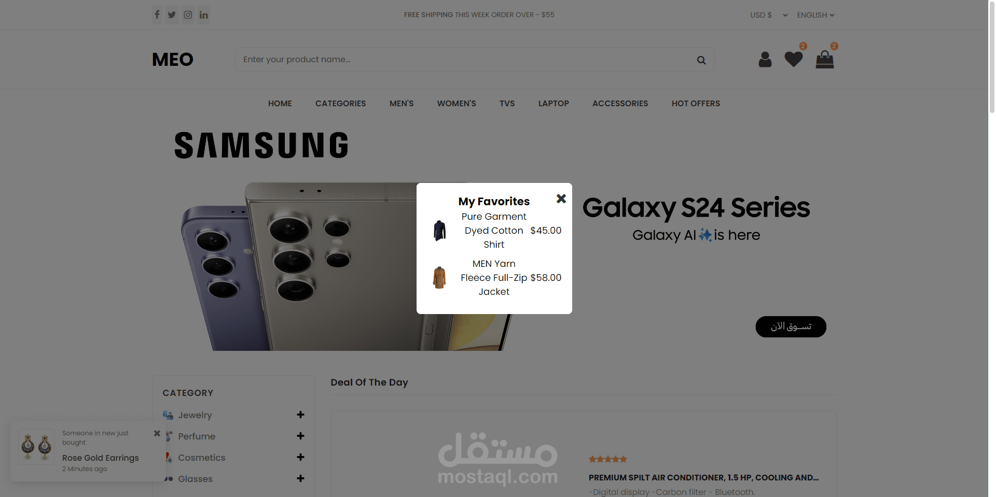This screenshot has width=996, height=497.
Task: Expand the Cosmetics category
Action: (300, 457)
